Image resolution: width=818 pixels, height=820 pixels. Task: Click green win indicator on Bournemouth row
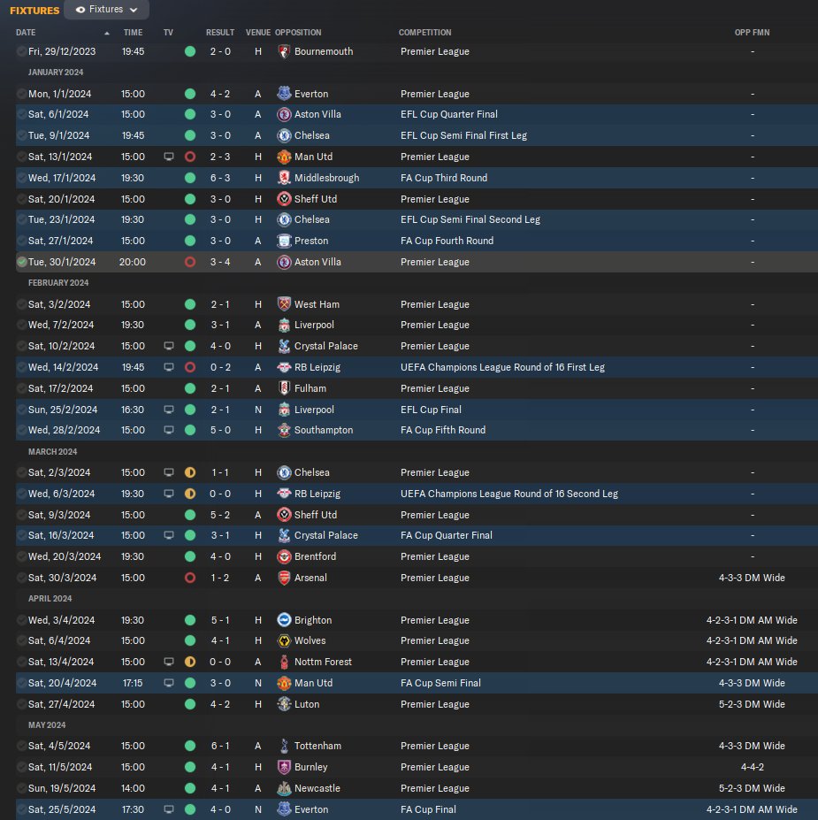[190, 52]
